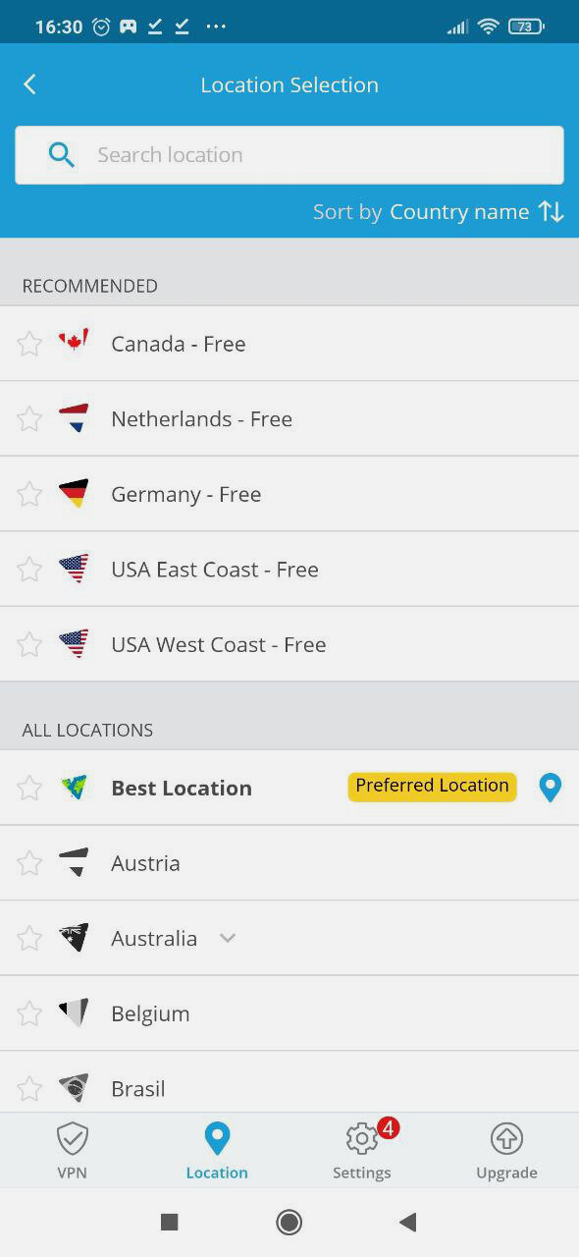Image resolution: width=579 pixels, height=1257 pixels.
Task: Select USA West Coast - Free
Action: 289,644
